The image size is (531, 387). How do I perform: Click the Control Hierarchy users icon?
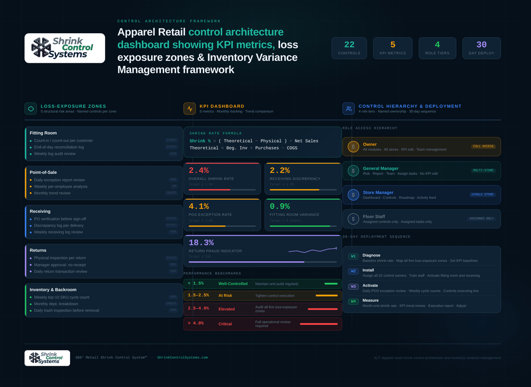coord(349,109)
